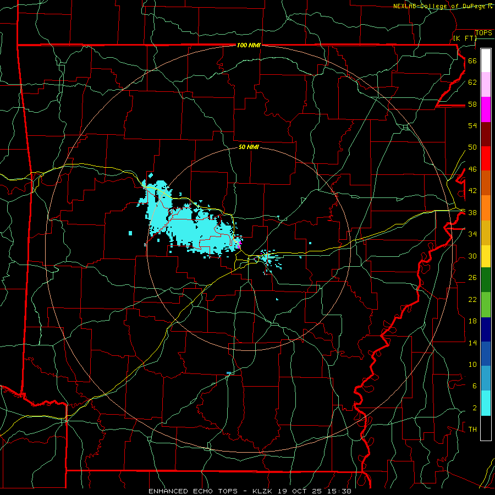Pick the gold legend swatch

[486, 233]
